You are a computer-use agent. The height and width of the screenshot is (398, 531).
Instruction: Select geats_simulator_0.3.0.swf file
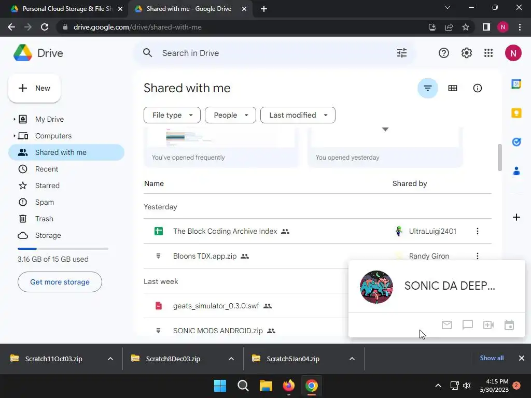pos(216,306)
